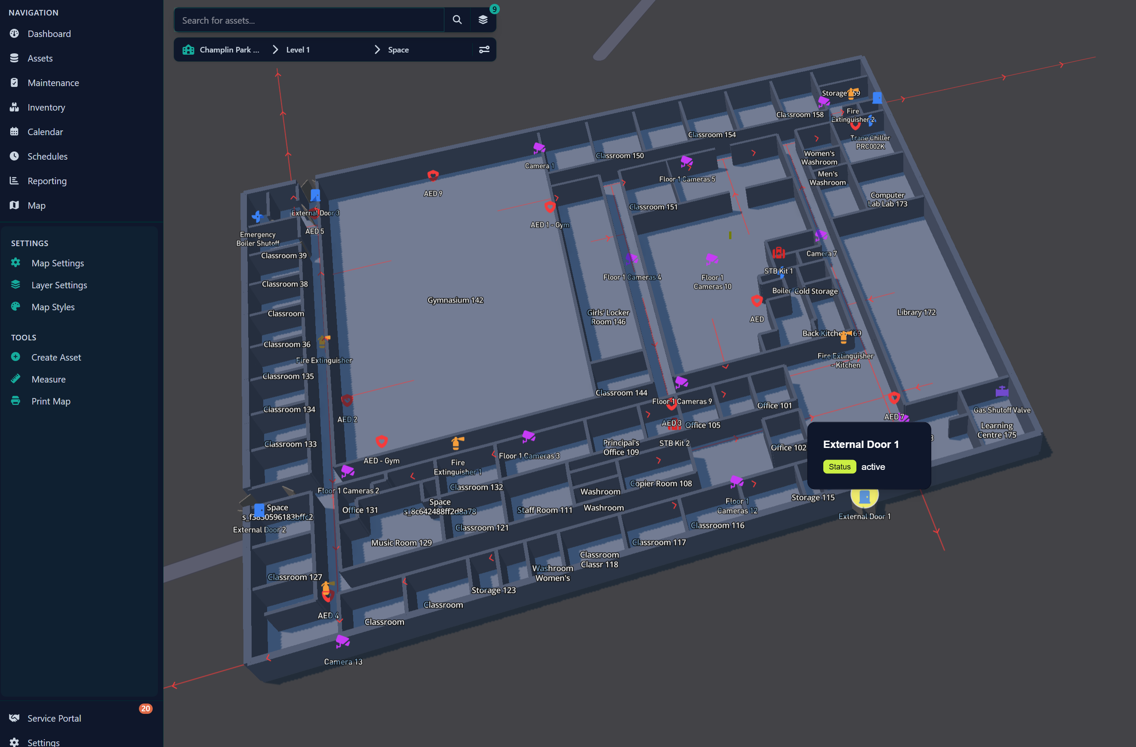Click the External Door 3 marker
This screenshot has width=1136, height=747.
click(x=315, y=195)
